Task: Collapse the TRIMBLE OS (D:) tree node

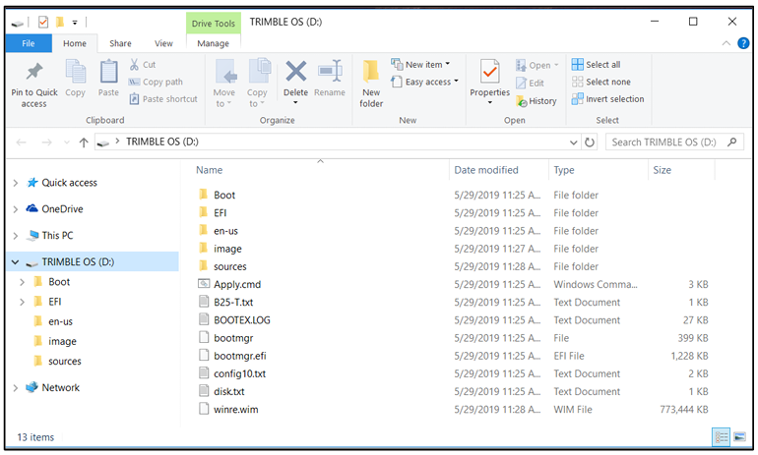Action: pyautogui.click(x=16, y=262)
